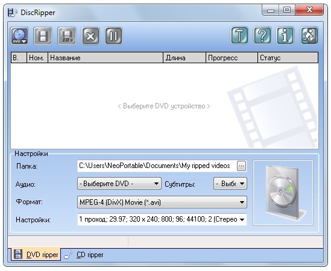Click the Статус column header
The height and width of the screenshot is (271, 331).
point(288,58)
